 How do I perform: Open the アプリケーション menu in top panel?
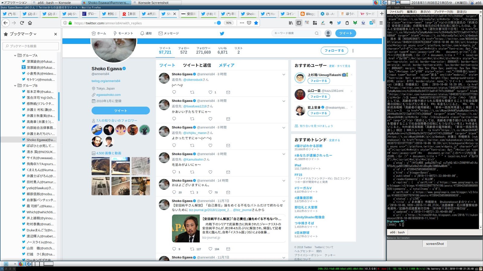coord(14,3)
